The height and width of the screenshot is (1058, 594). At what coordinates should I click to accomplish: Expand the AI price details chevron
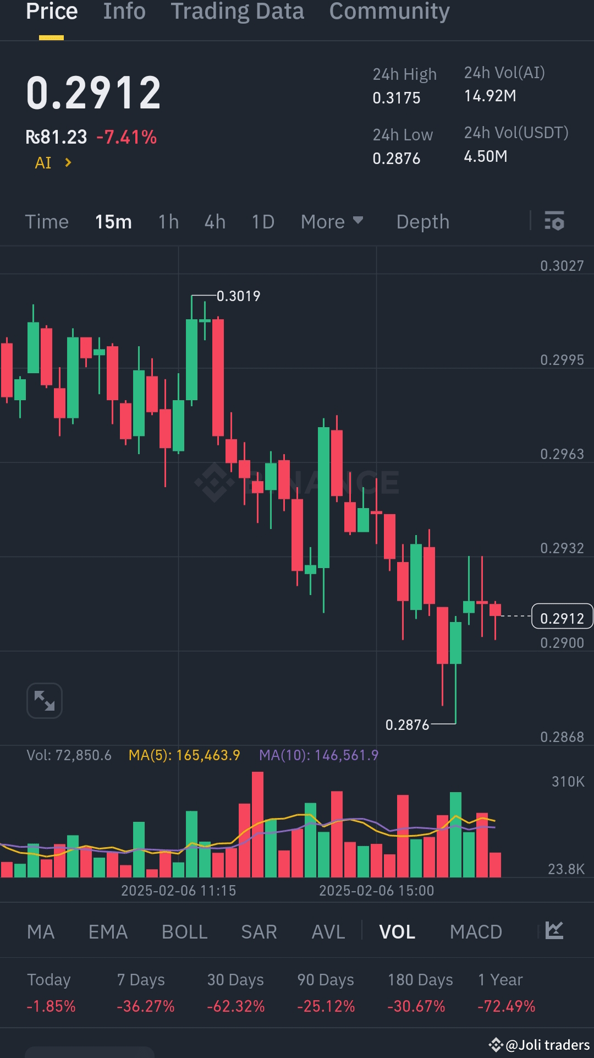[68, 162]
